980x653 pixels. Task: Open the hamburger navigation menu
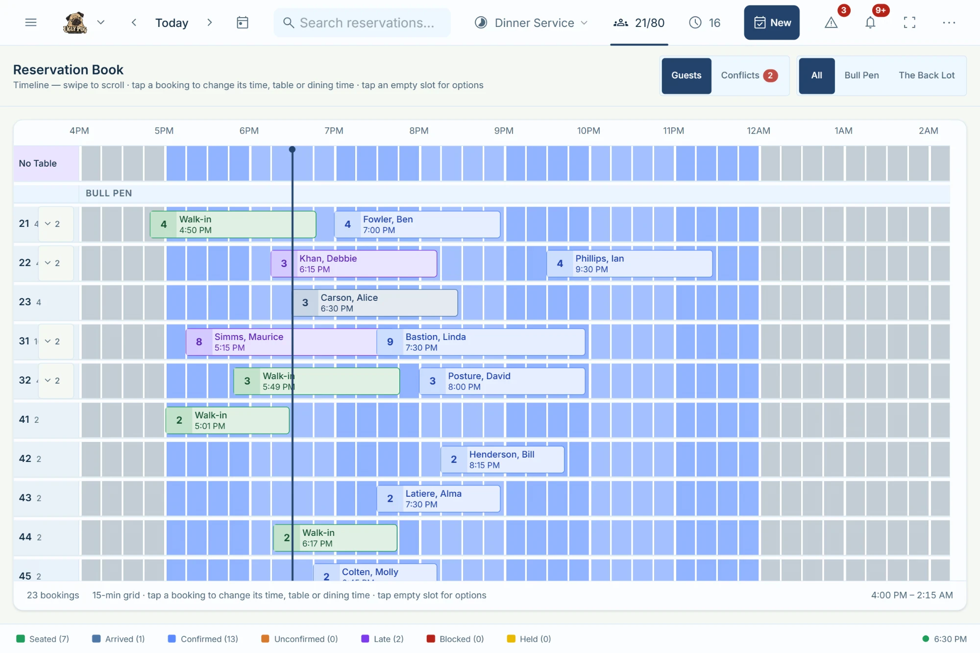click(x=31, y=23)
